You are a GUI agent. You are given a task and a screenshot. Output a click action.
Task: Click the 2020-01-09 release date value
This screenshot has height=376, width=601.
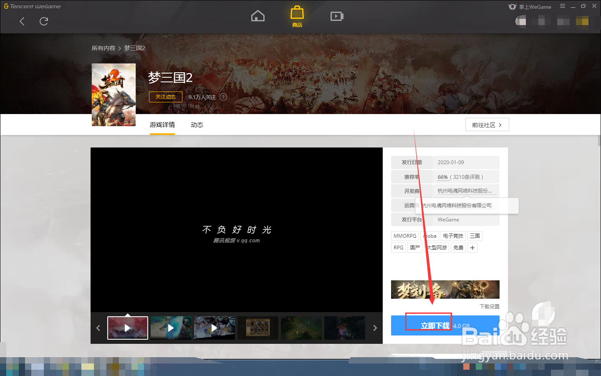(451, 163)
